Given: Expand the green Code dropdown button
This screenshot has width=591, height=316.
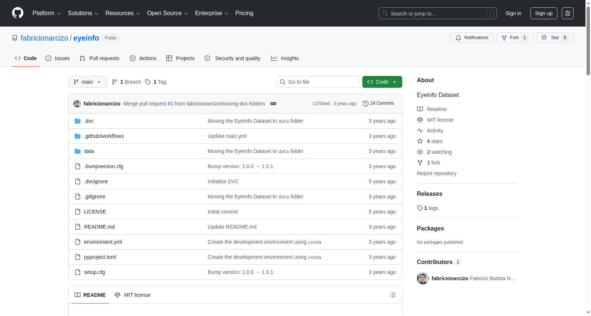Looking at the screenshot, I should [382, 82].
